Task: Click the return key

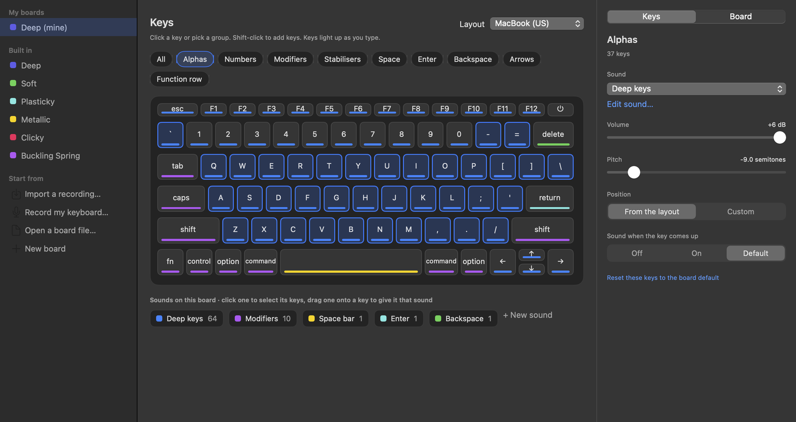Action: click(x=550, y=199)
